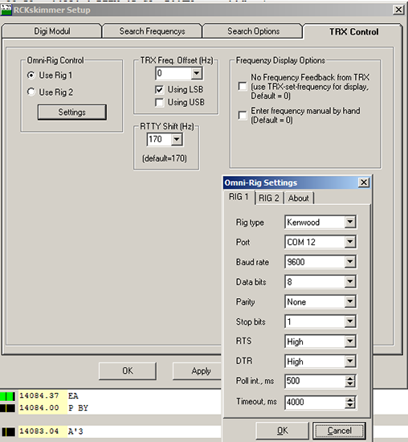Click the green signal indicator beside 14084.37
Viewport: 408px width, 442px height.
click(7, 396)
